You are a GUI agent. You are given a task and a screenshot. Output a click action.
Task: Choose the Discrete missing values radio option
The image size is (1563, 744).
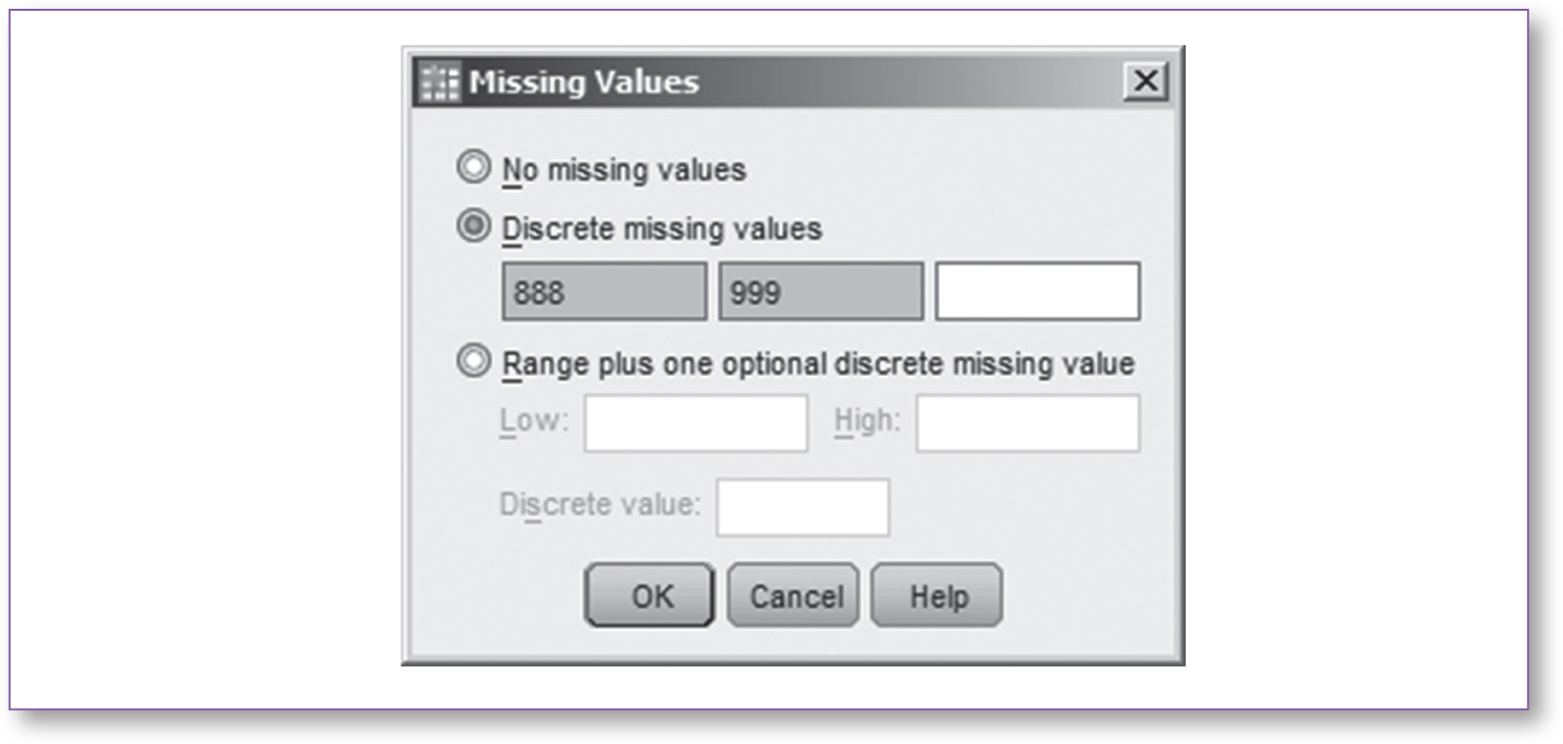474,227
